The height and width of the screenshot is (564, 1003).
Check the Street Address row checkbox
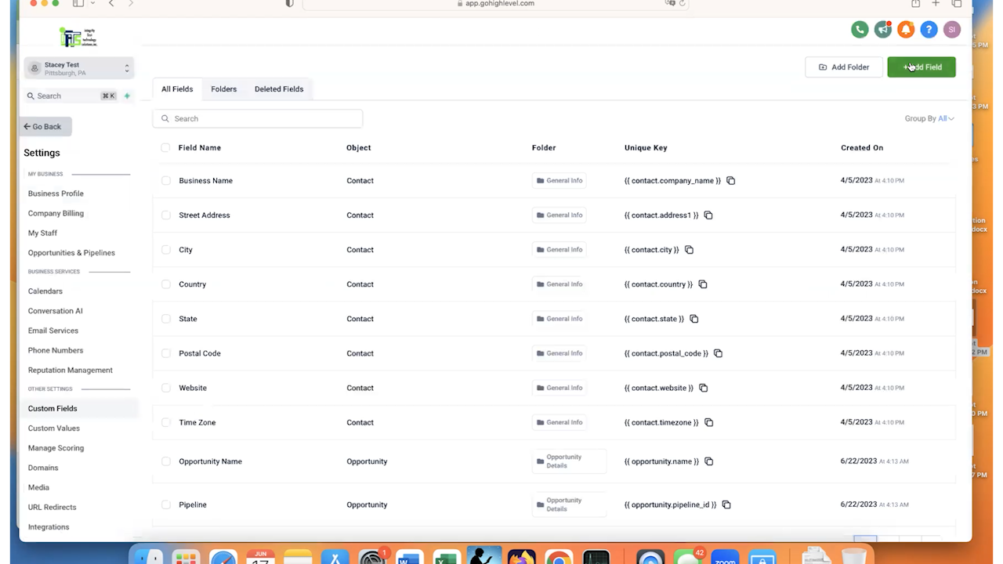point(165,215)
